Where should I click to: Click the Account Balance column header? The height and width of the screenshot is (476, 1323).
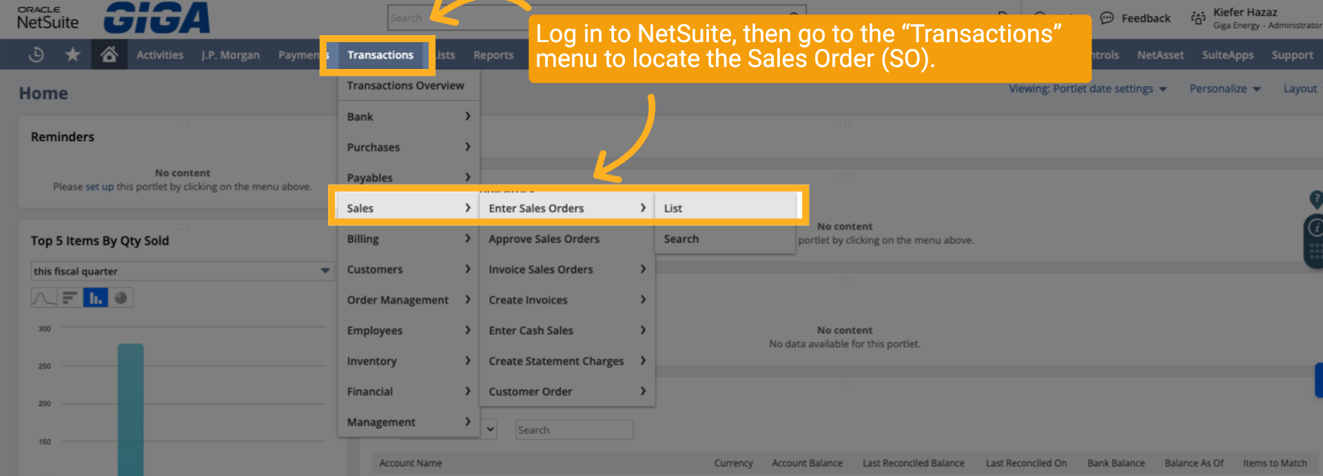pos(807,463)
